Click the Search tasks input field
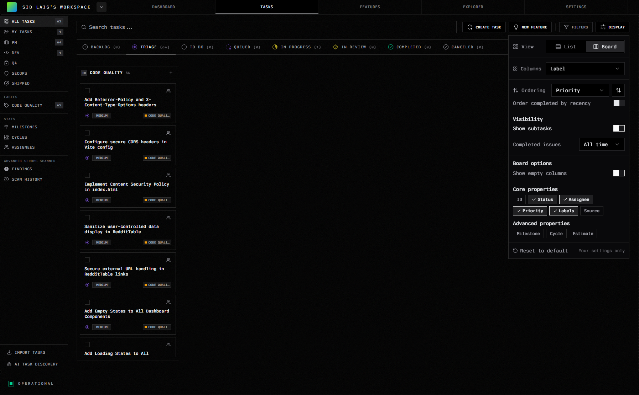 coord(266,27)
